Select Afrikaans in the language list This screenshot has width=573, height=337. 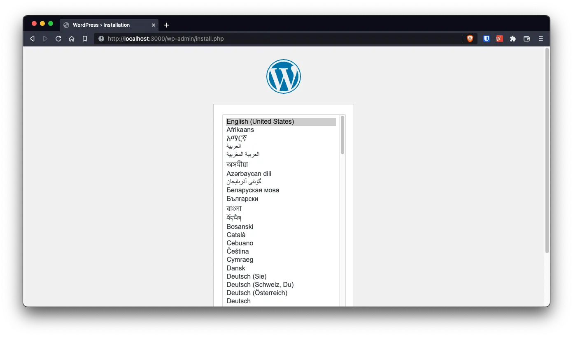point(281,130)
